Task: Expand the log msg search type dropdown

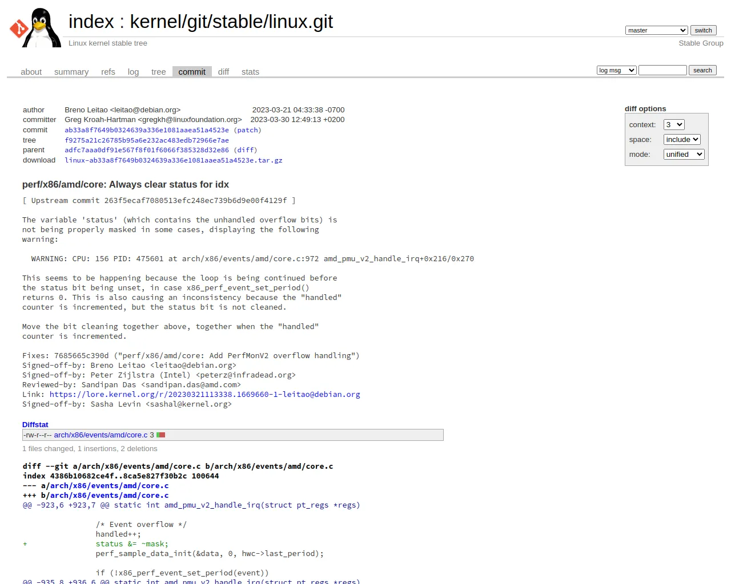Action: [616, 70]
